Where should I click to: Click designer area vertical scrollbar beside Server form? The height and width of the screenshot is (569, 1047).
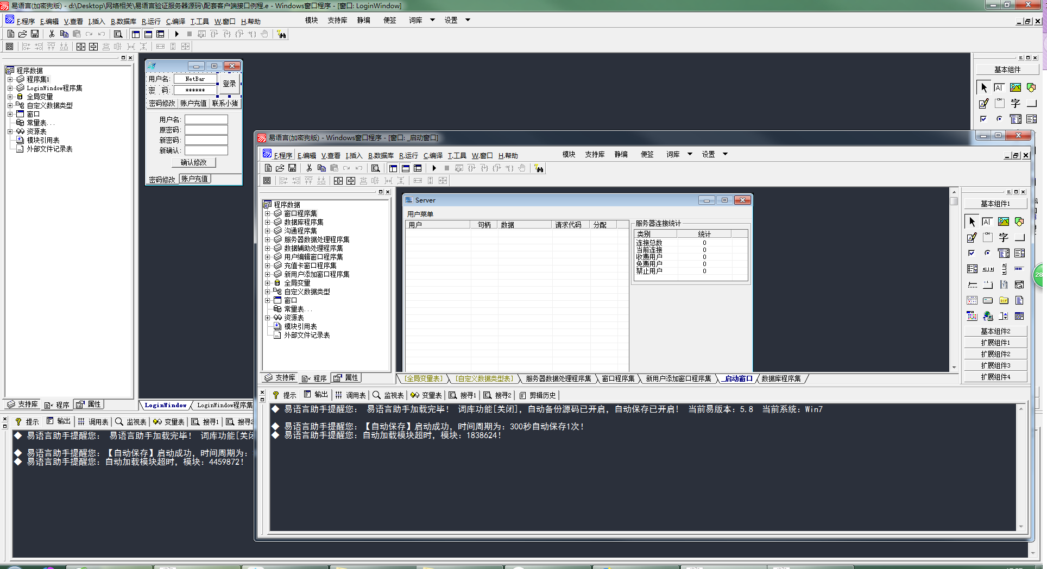click(954, 280)
